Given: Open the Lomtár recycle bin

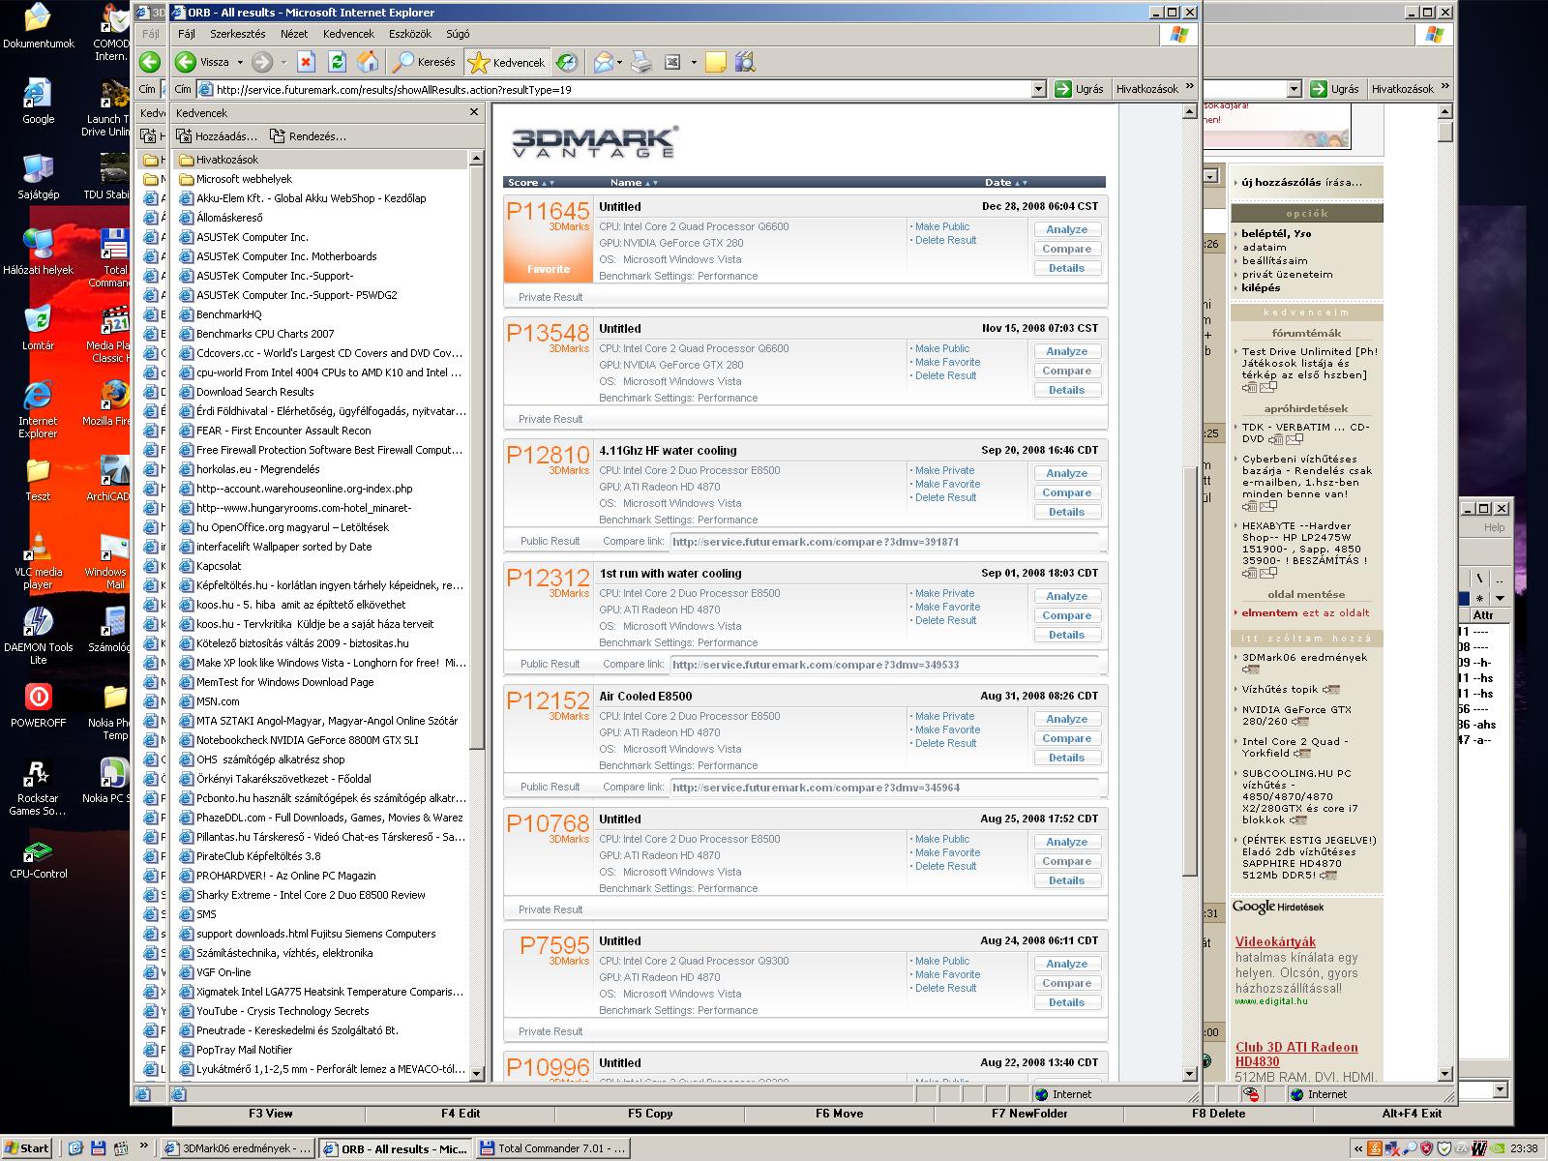Looking at the screenshot, I should (x=38, y=328).
